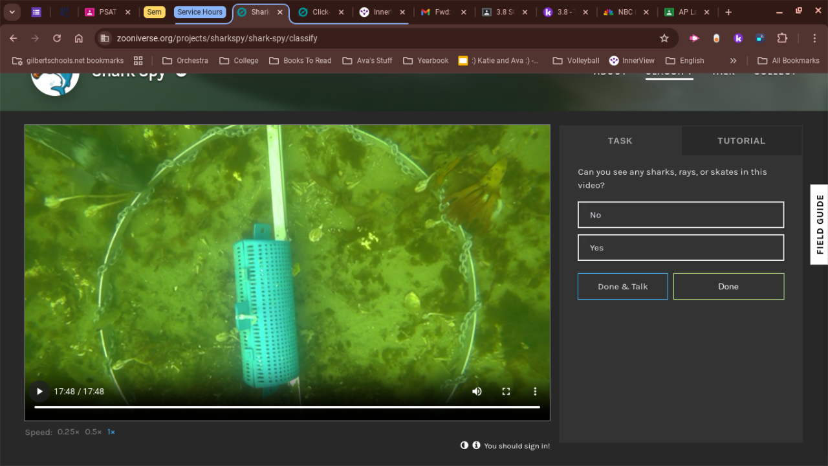Open video more options menu
Screen dimensions: 828x466
(x=535, y=391)
